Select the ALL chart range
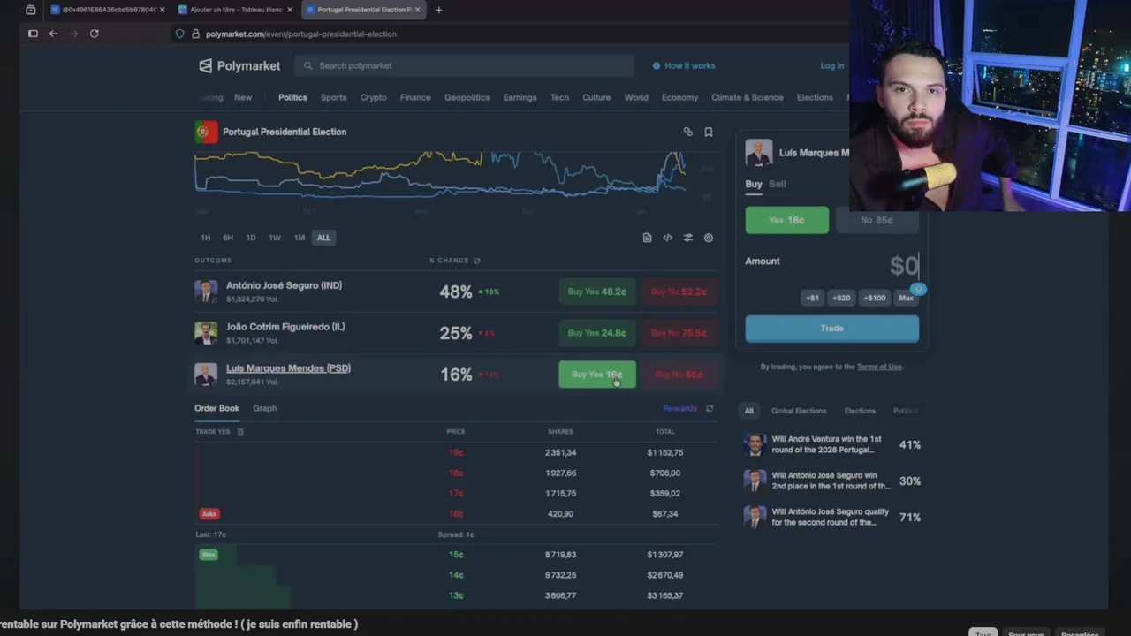1131x636 pixels. tap(323, 238)
